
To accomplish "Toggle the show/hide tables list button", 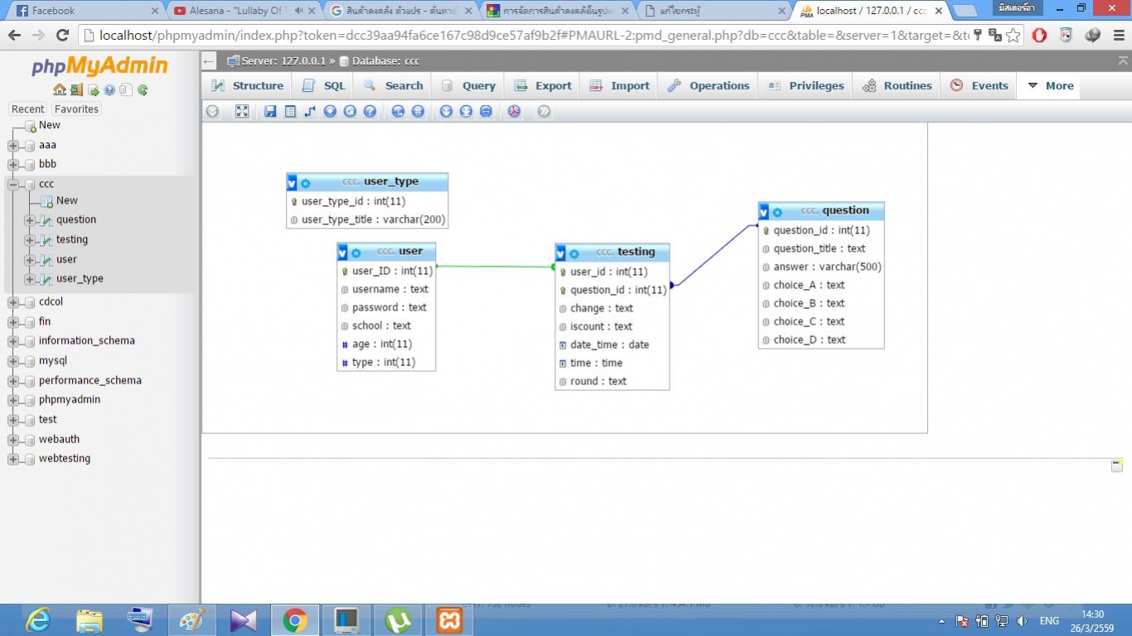I will pyautogui.click(x=212, y=111).
